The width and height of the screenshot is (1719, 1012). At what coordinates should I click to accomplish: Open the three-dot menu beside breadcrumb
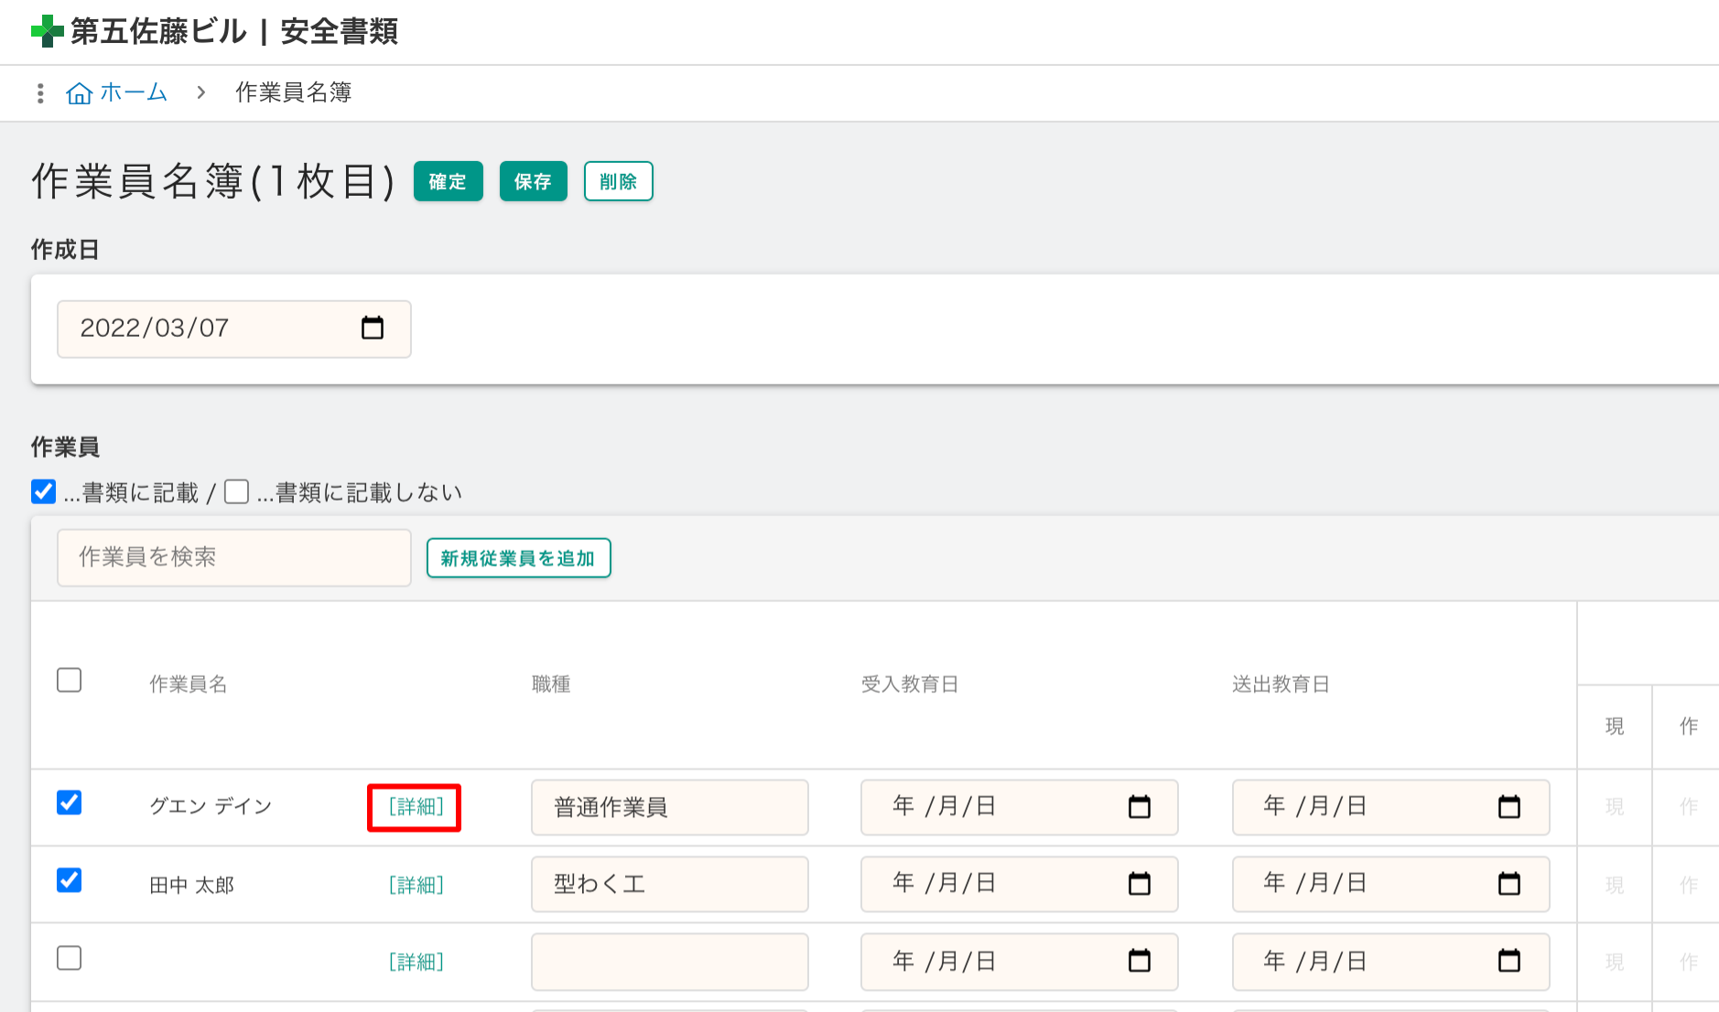coord(40,93)
